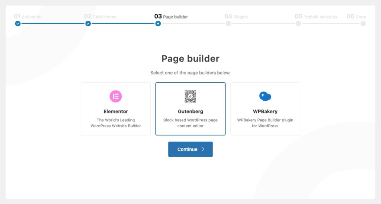The width and height of the screenshot is (381, 204).
Task: Choose the WPBakery heading text
Action: coord(265,111)
